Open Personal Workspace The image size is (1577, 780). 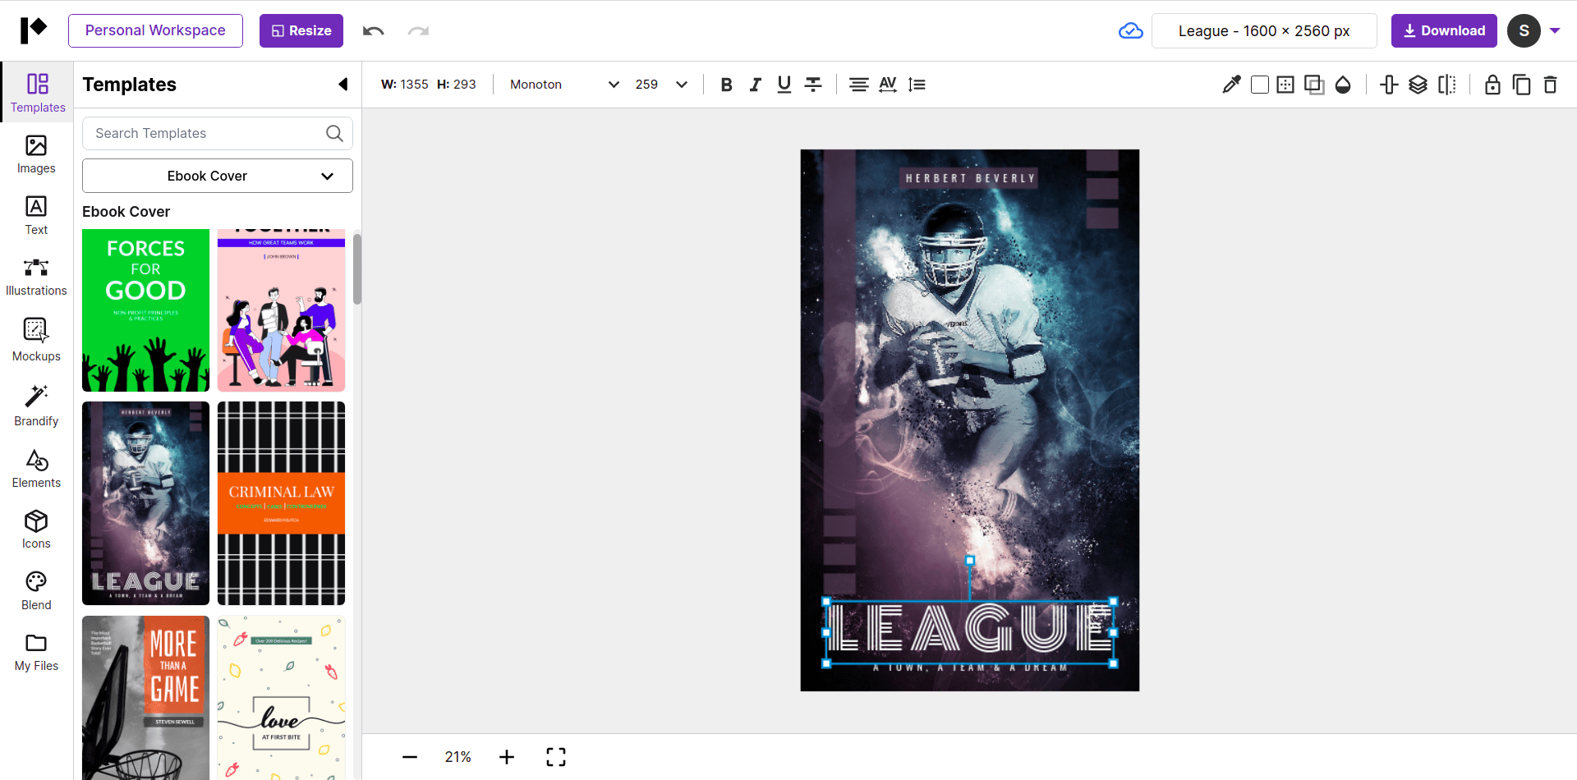tap(154, 30)
